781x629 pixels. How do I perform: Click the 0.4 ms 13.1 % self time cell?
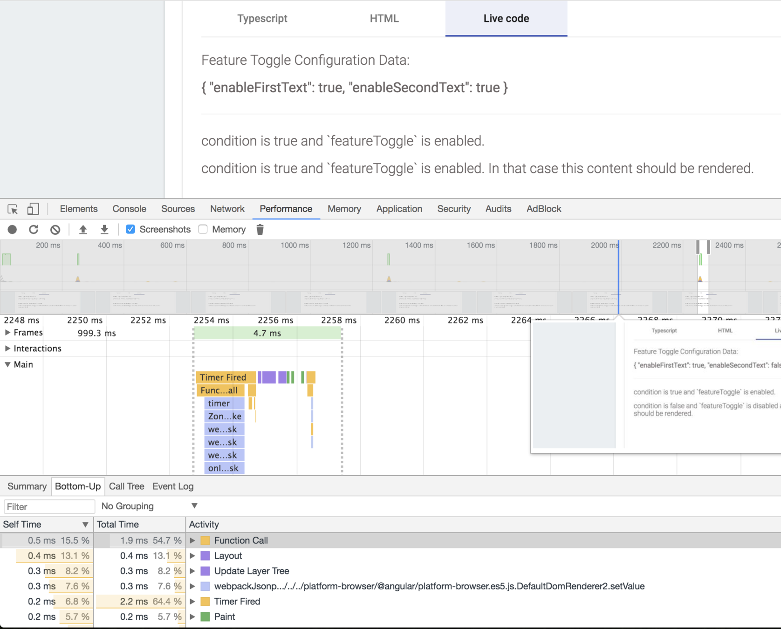[x=47, y=556]
